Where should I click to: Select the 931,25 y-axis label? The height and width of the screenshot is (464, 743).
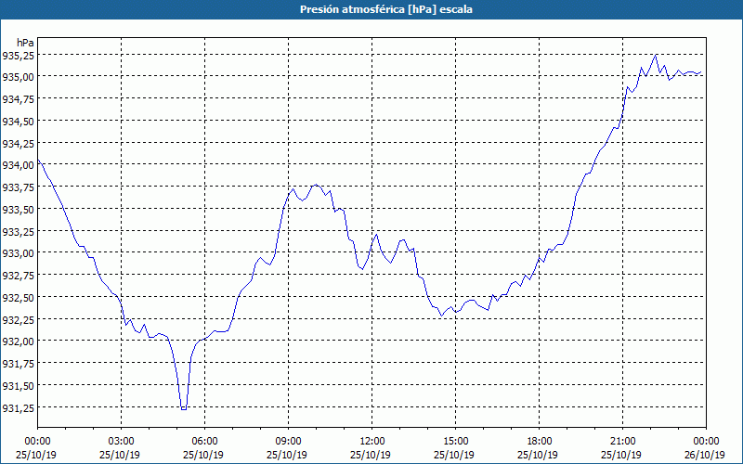[x=18, y=407]
